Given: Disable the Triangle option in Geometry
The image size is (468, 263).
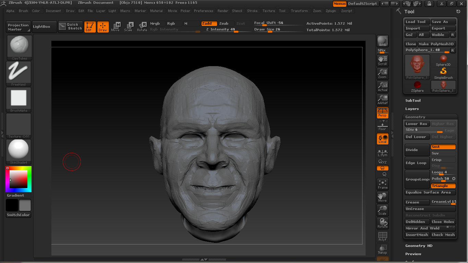Looking at the screenshot, I should point(443,186).
